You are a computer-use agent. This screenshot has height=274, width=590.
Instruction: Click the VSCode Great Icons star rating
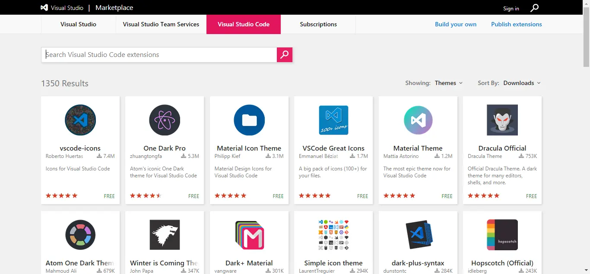click(315, 195)
